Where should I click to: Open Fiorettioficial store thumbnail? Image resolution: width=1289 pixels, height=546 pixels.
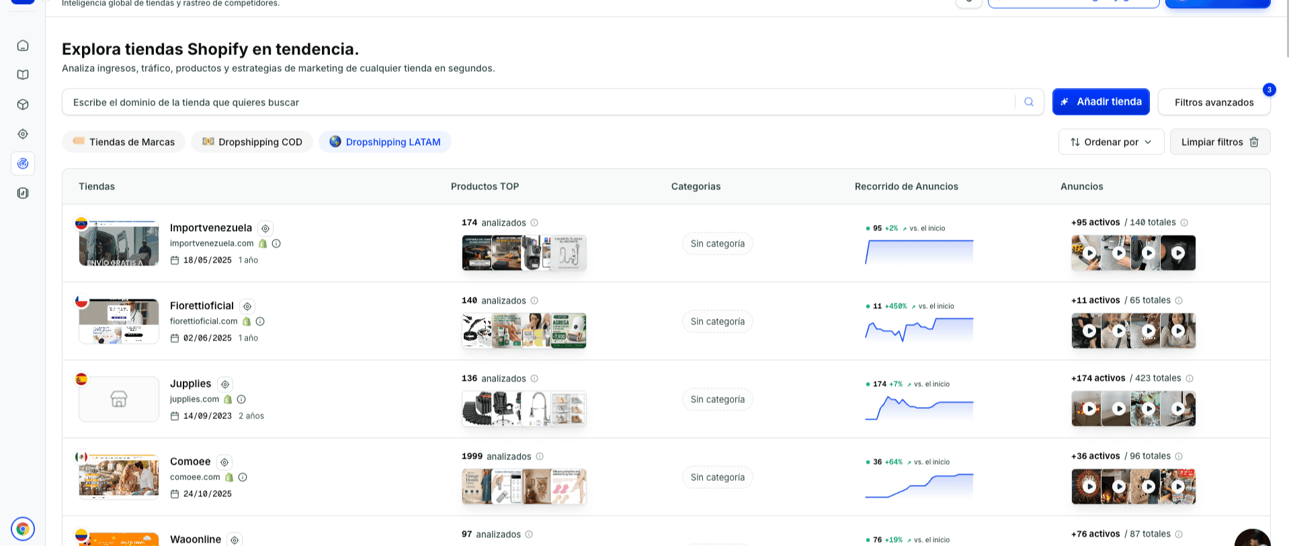coord(119,321)
